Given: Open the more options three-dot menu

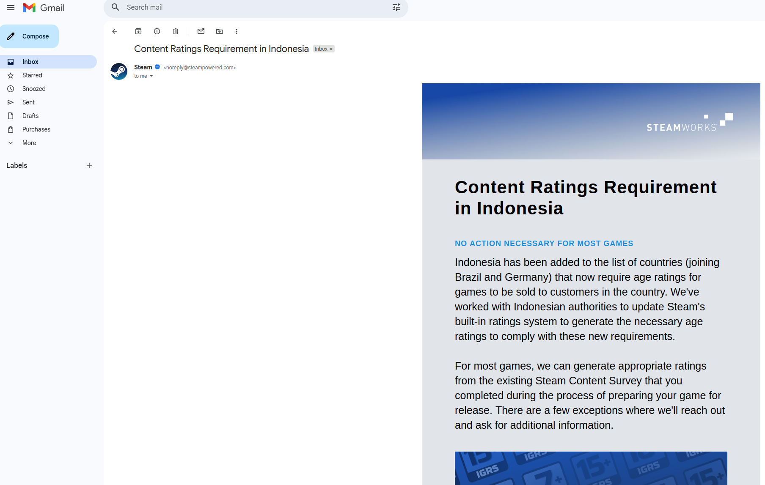Looking at the screenshot, I should (237, 31).
